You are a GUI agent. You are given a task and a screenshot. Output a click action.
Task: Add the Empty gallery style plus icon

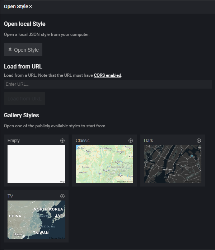tap(62, 141)
